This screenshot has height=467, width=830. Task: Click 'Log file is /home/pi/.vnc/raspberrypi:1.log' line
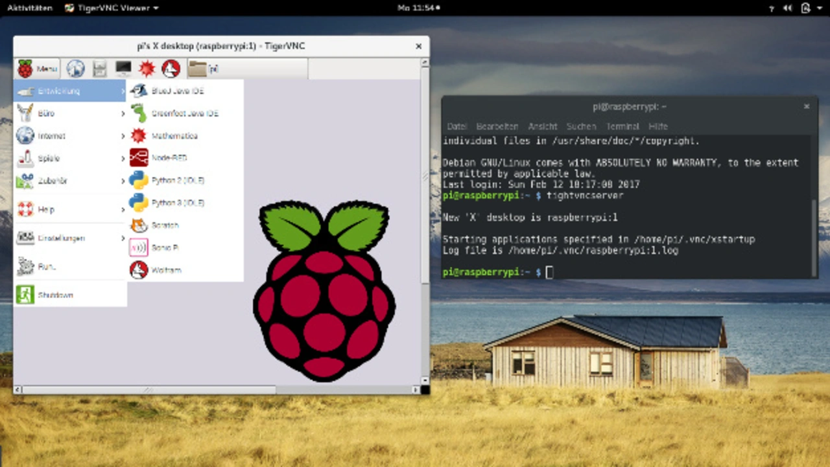tap(560, 250)
